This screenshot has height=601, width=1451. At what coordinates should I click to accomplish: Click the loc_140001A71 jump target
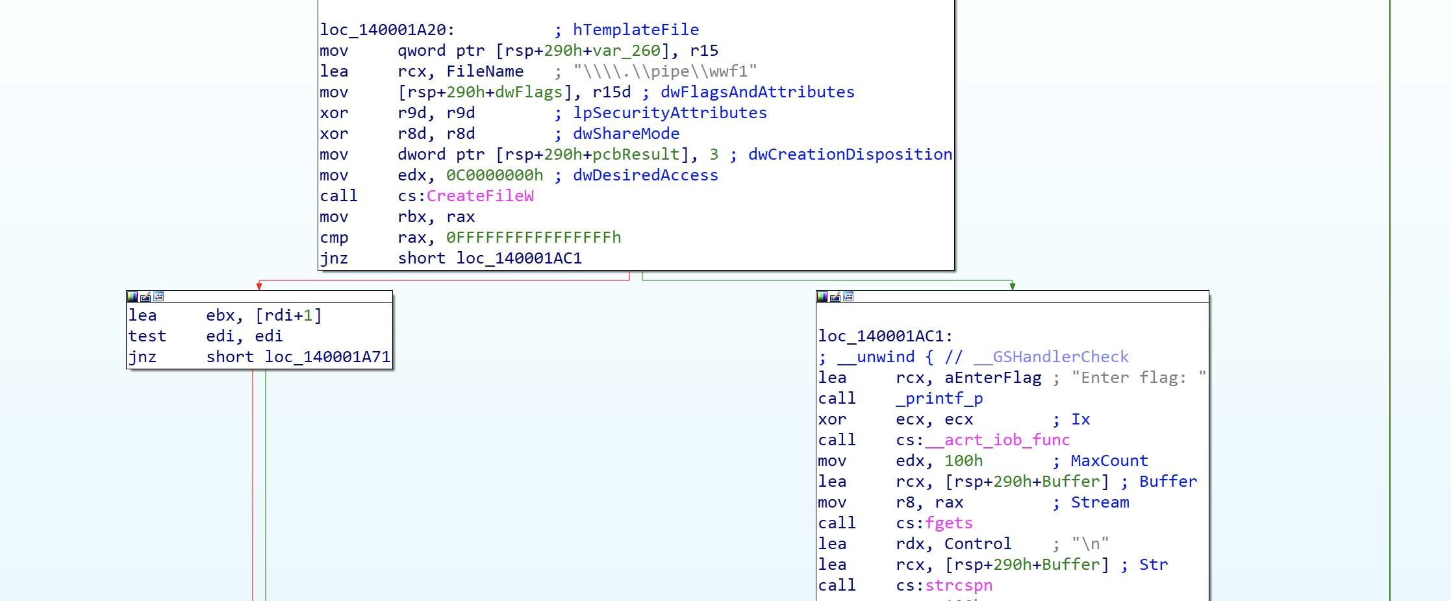coord(327,357)
